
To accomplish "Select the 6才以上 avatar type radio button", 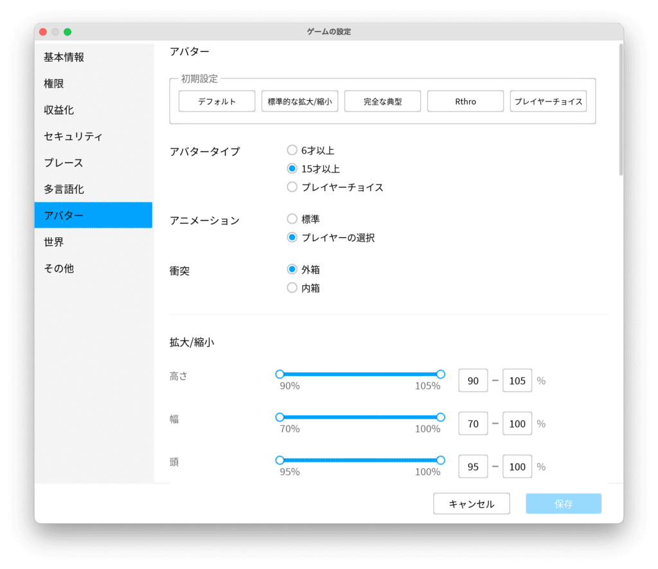I will pyautogui.click(x=292, y=150).
